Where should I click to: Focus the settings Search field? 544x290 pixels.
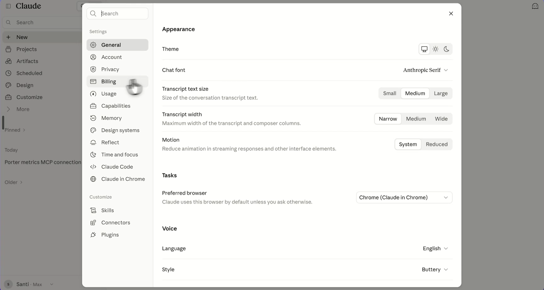tap(117, 13)
